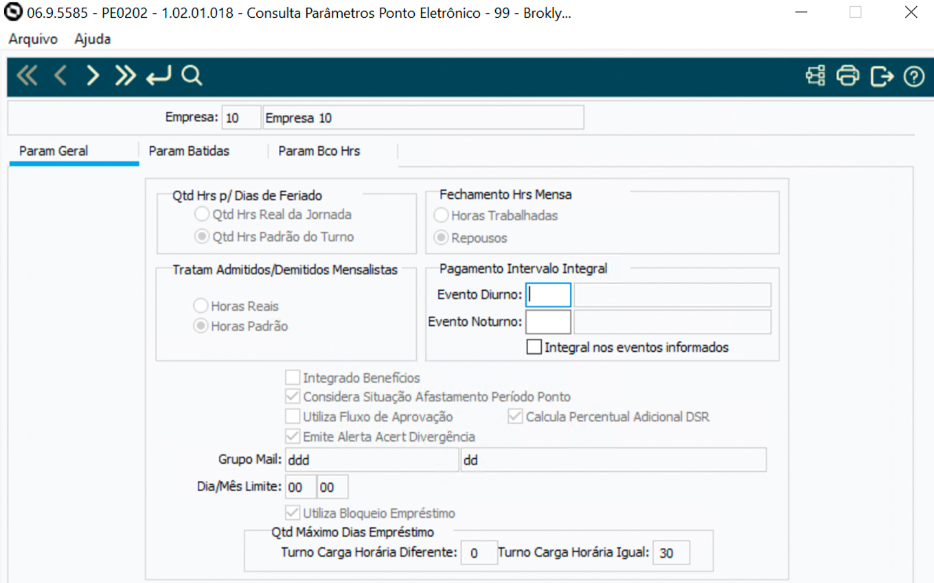Image resolution: width=934 pixels, height=583 pixels.
Task: Go to the previous record
Action: pyautogui.click(x=60, y=76)
